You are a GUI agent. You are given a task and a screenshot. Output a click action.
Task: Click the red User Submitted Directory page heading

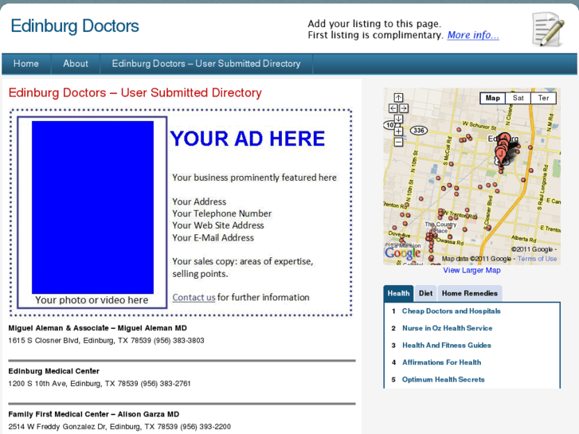[x=135, y=92]
